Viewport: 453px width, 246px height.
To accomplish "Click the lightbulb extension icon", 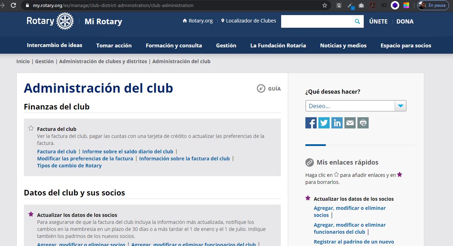I will (339, 5).
